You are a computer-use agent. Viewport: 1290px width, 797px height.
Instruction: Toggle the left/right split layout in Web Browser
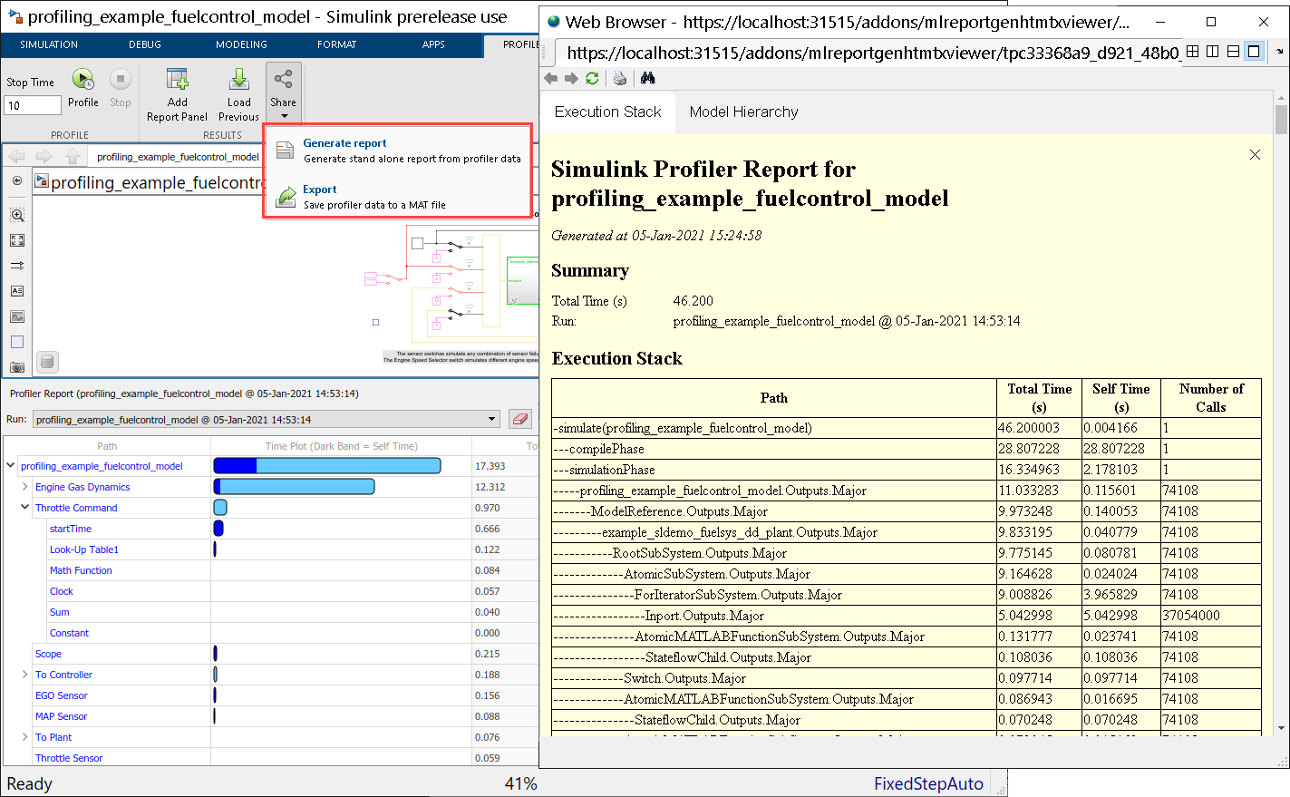pos(1213,52)
